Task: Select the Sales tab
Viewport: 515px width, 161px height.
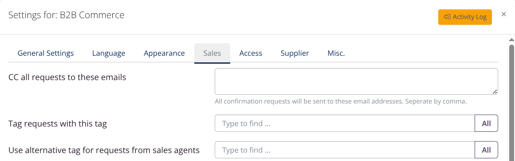Action: point(212,54)
